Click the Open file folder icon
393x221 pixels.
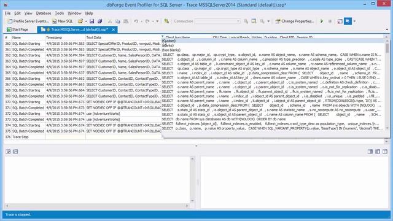tap(80, 21)
